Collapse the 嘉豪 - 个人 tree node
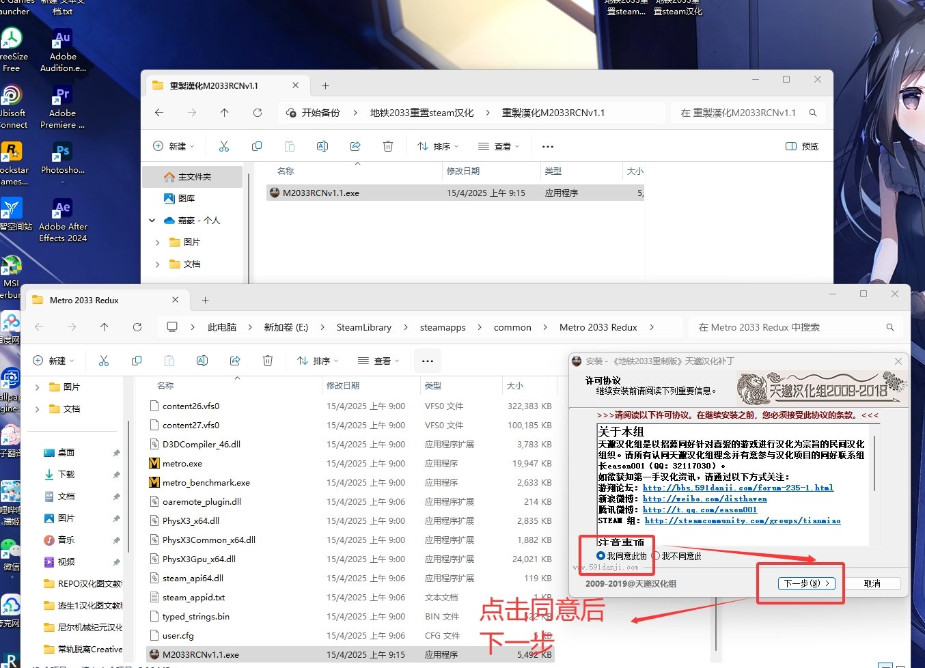 coord(152,221)
